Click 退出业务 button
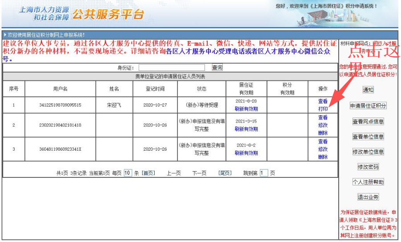 coord(368,197)
